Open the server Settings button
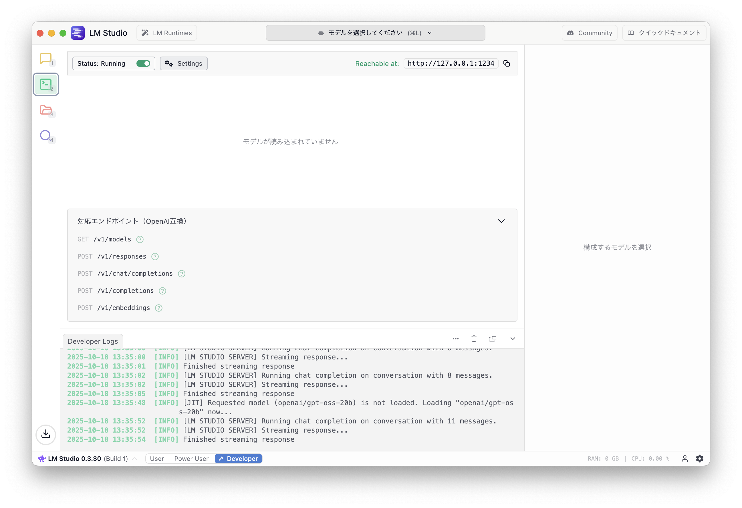742x508 pixels. [x=184, y=63]
